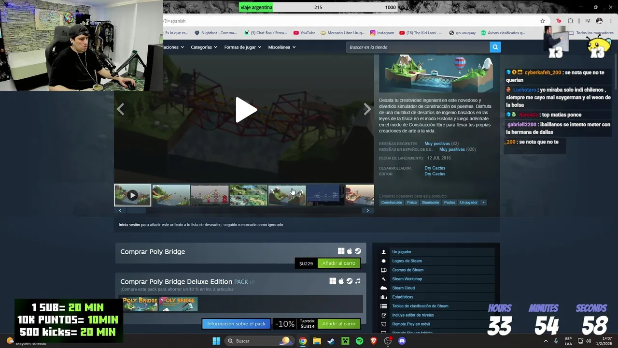Open the Muy positivas recent reviews link
Viewport: 618px width, 348px height.
coord(437,144)
